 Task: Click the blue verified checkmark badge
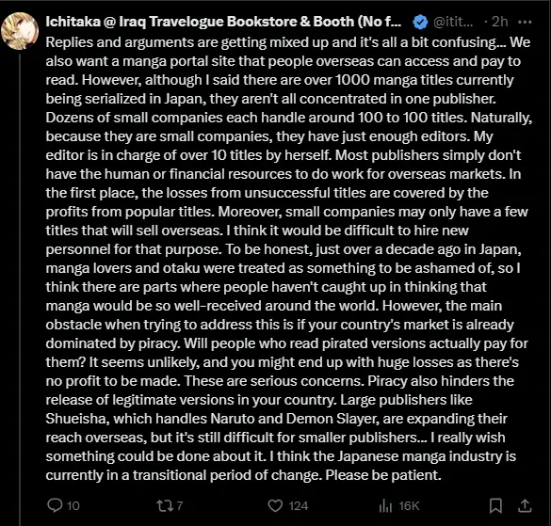point(420,23)
